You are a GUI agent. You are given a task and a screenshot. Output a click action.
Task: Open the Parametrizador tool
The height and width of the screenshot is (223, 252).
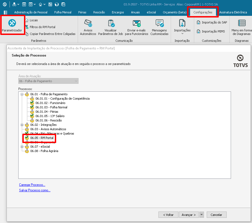pyautogui.click(x=12, y=25)
